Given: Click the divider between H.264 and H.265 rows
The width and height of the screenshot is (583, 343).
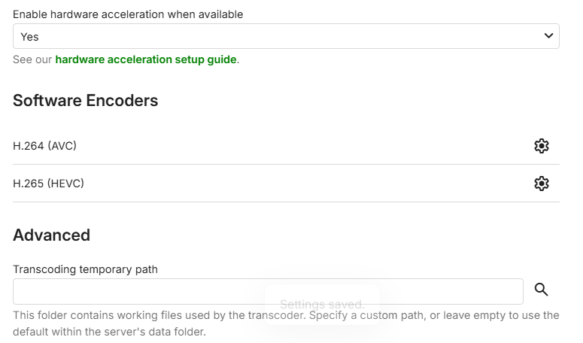Looking at the screenshot, I should click(286, 165).
